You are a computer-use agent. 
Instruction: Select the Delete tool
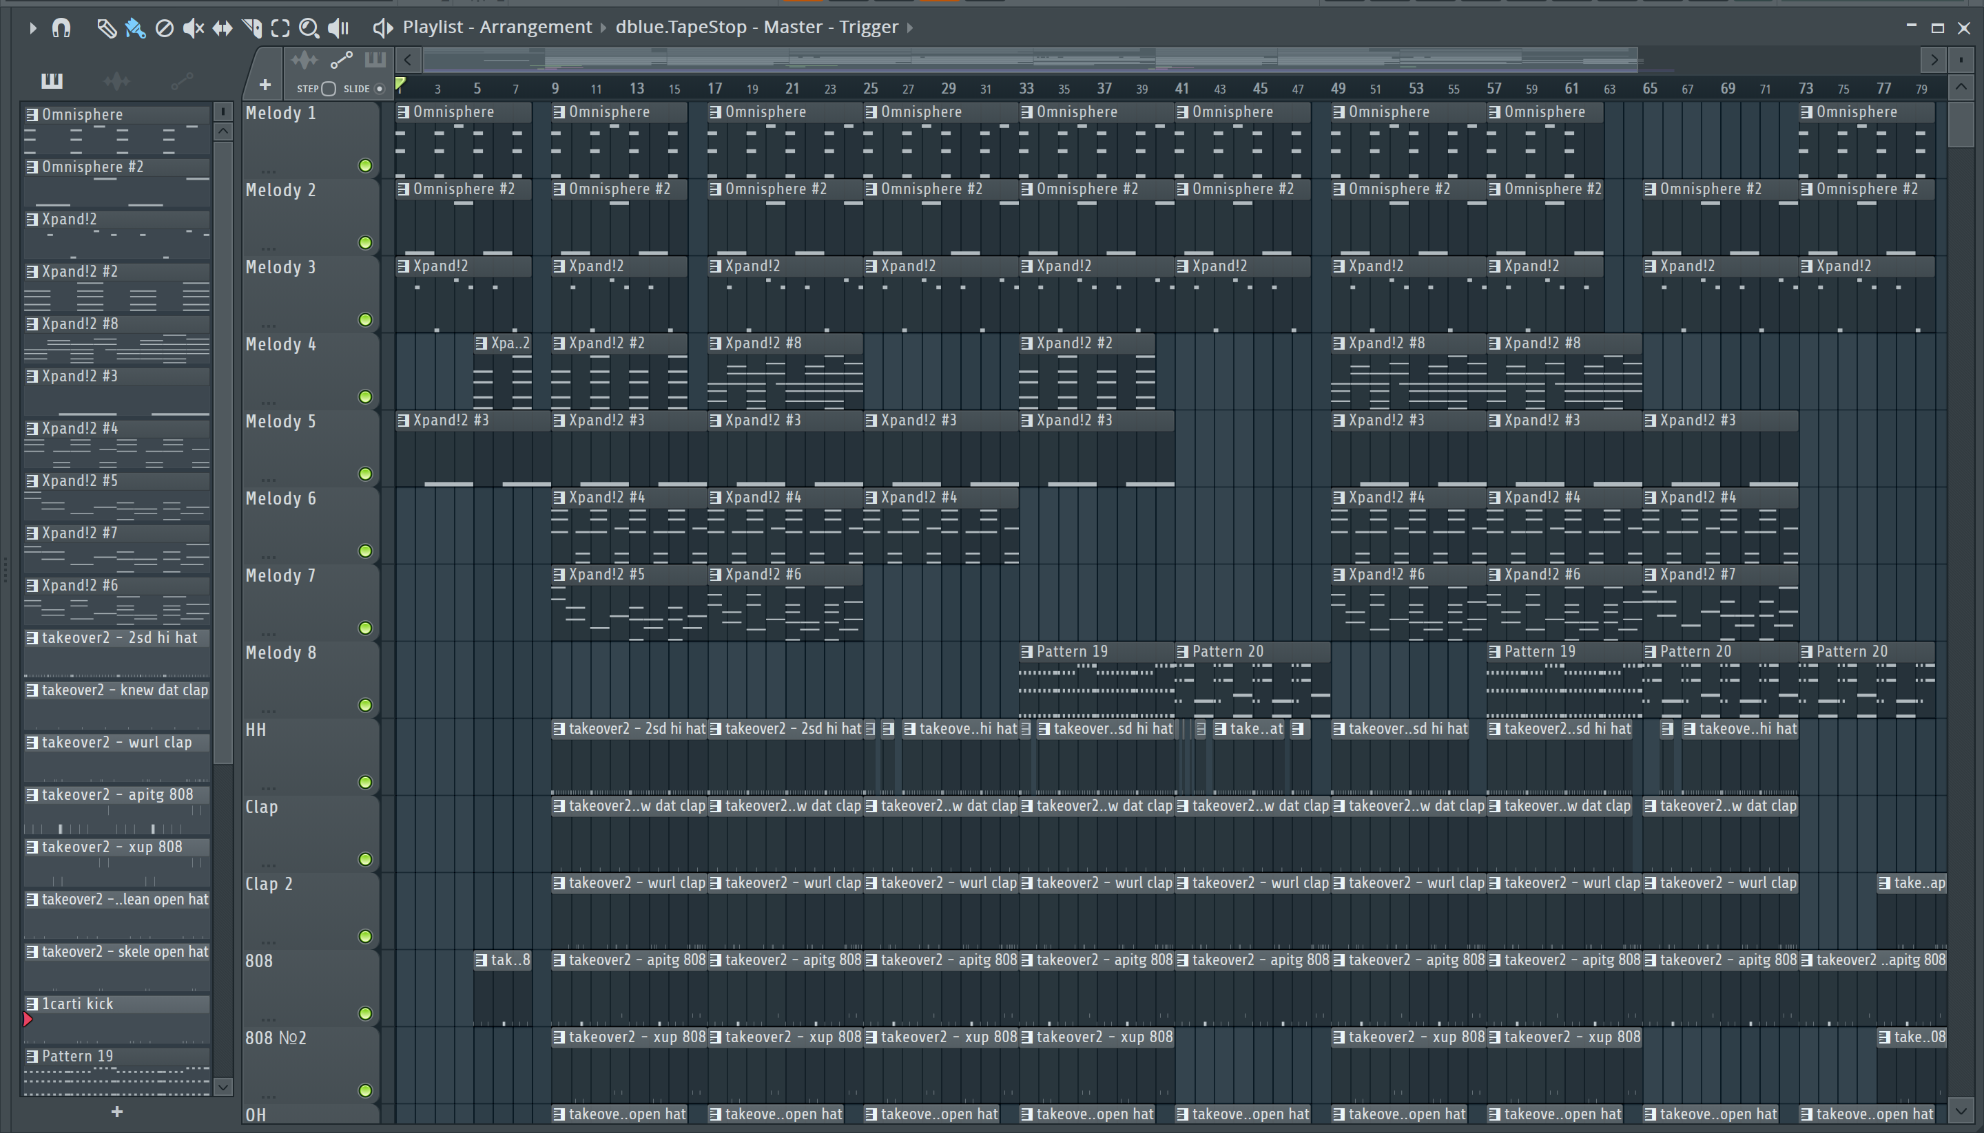pyautogui.click(x=164, y=28)
